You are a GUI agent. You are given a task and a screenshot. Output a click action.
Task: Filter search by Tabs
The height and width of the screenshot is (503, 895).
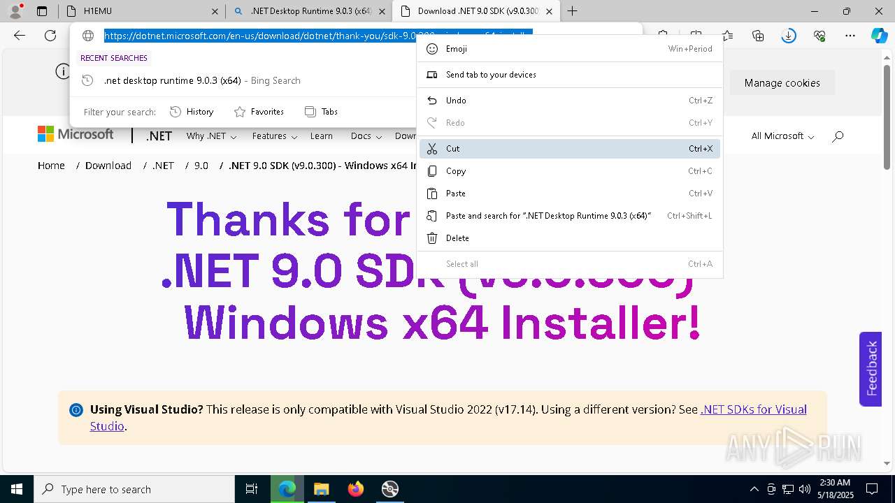point(322,112)
